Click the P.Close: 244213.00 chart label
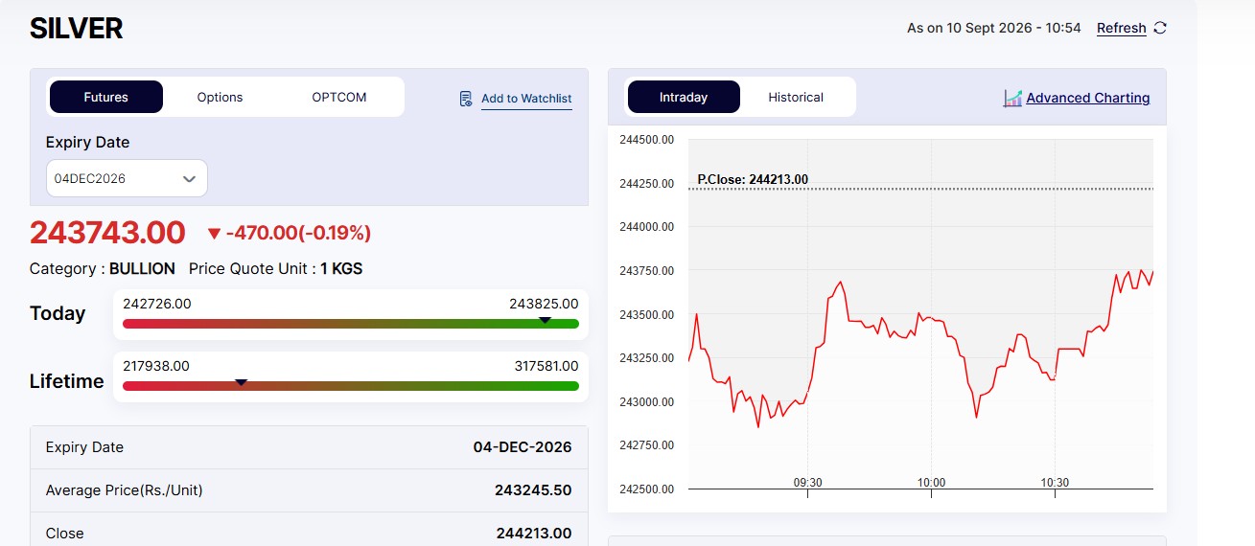 point(753,179)
